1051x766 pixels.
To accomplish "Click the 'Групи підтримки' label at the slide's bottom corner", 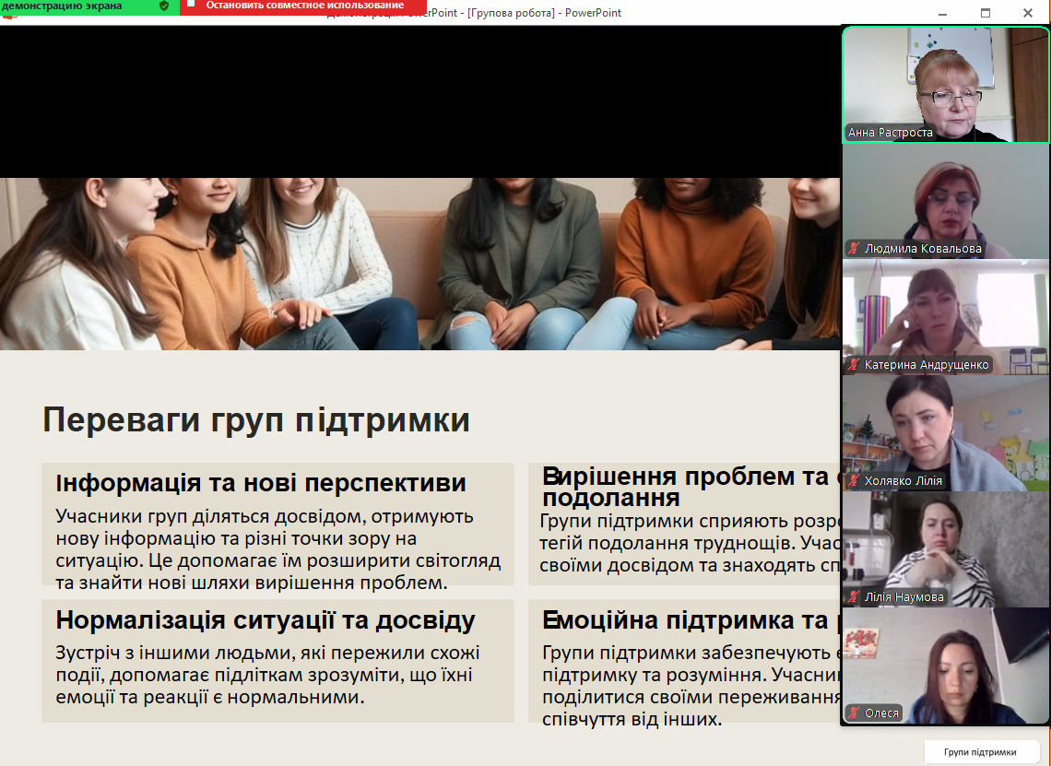I will click(x=980, y=752).
